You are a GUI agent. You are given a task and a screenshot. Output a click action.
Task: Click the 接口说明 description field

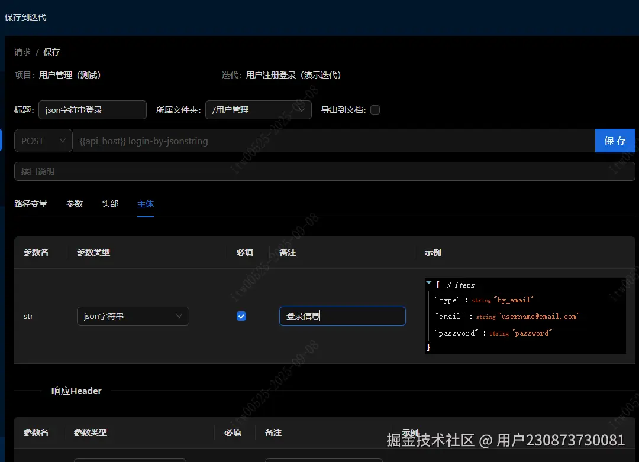point(324,171)
